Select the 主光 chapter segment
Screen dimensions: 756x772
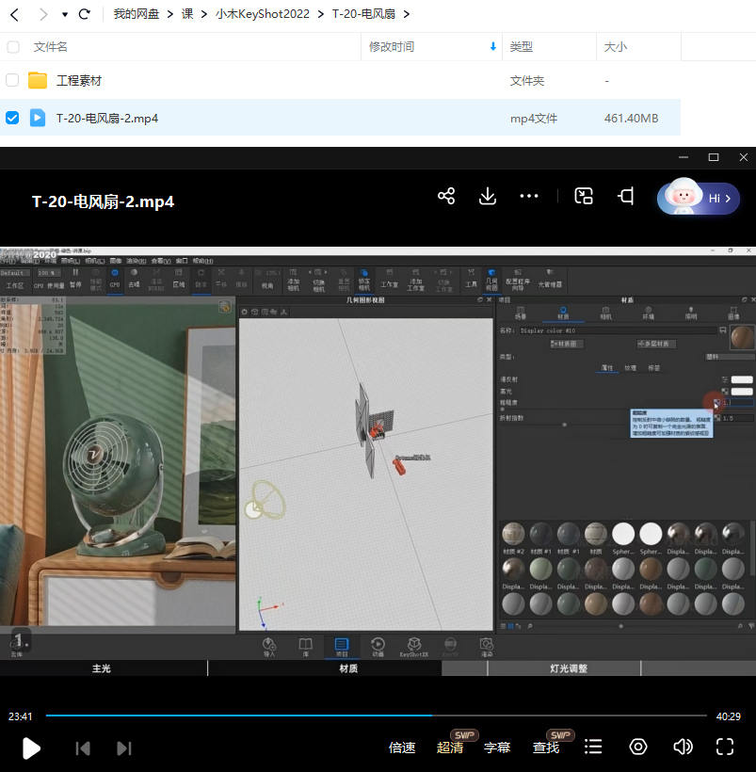102,668
